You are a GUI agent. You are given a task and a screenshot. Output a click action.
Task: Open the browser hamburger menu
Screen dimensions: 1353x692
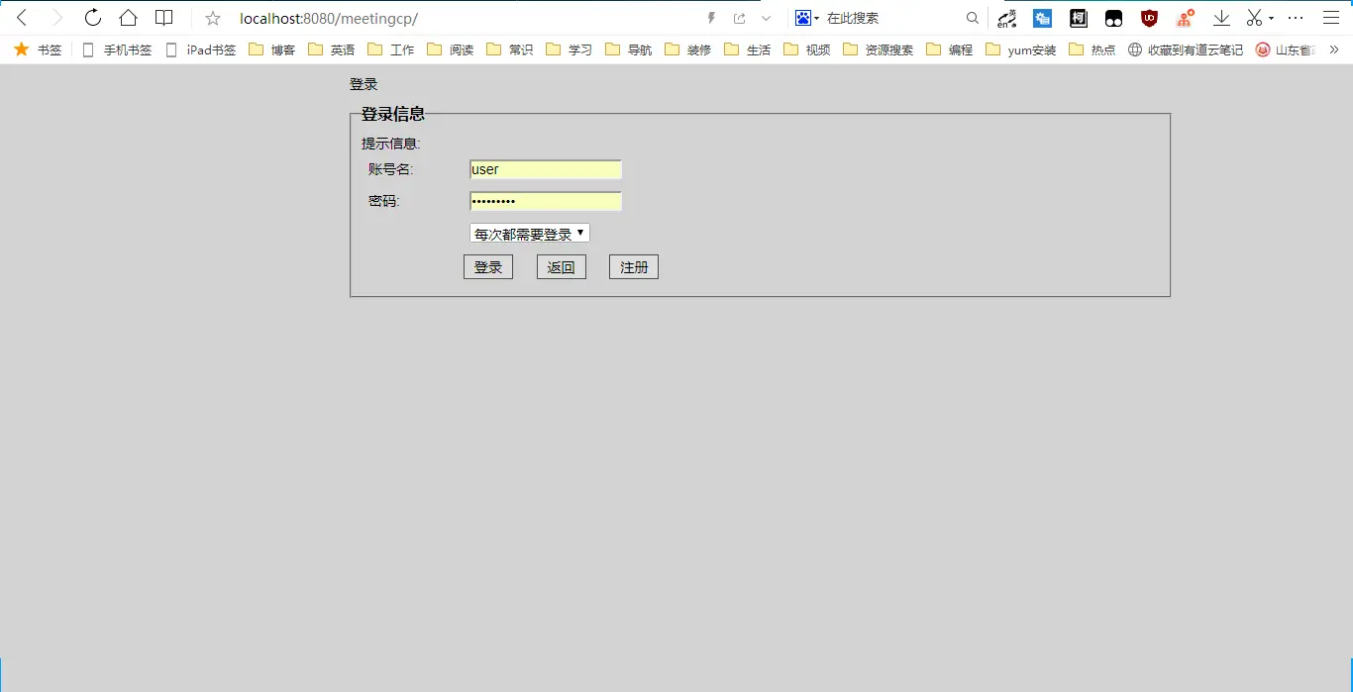click(x=1332, y=18)
